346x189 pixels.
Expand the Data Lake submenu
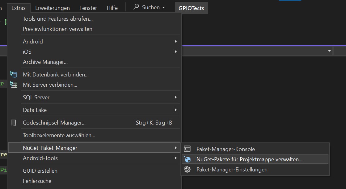pyautogui.click(x=175, y=110)
